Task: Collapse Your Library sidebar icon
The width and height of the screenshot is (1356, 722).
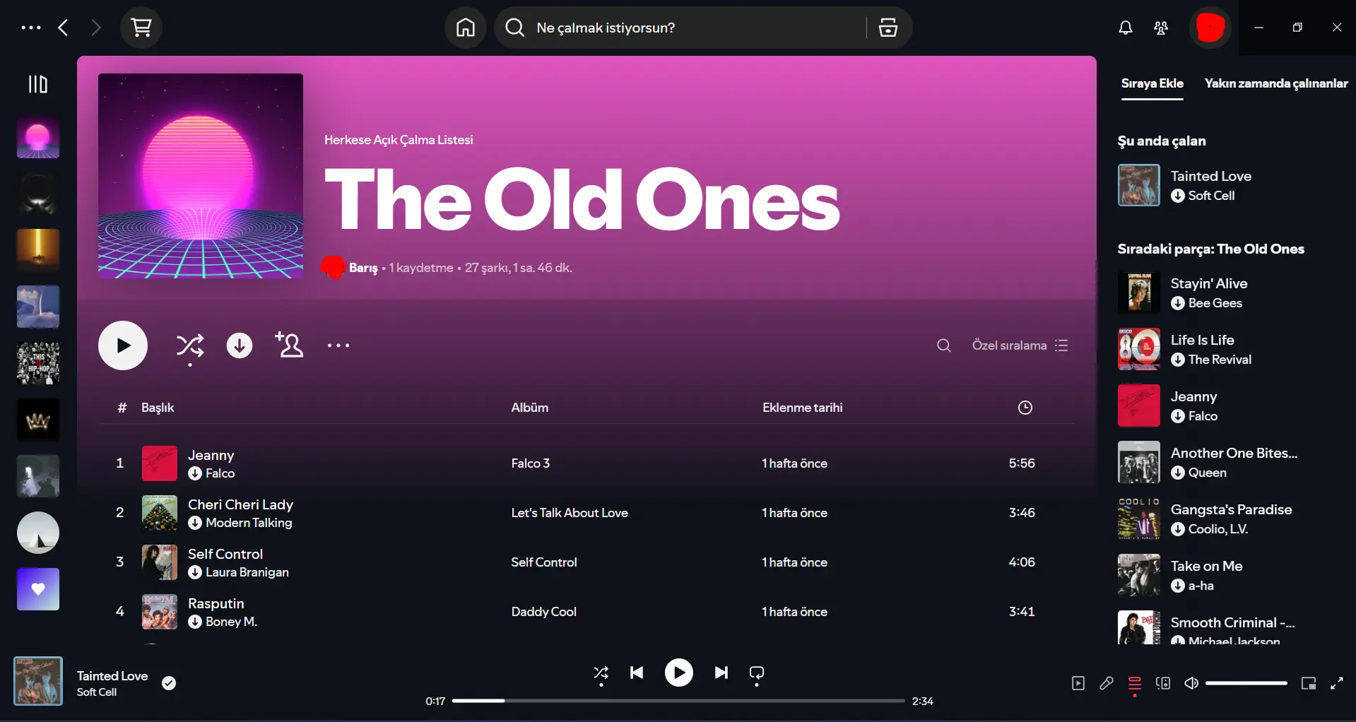Action: pos(37,84)
